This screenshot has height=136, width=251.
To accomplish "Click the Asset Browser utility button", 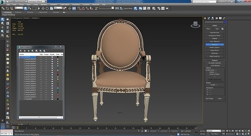I will (215, 33).
